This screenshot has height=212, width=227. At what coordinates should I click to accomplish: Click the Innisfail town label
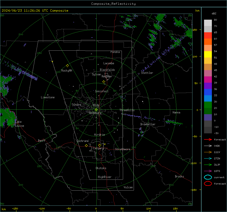[102, 91]
